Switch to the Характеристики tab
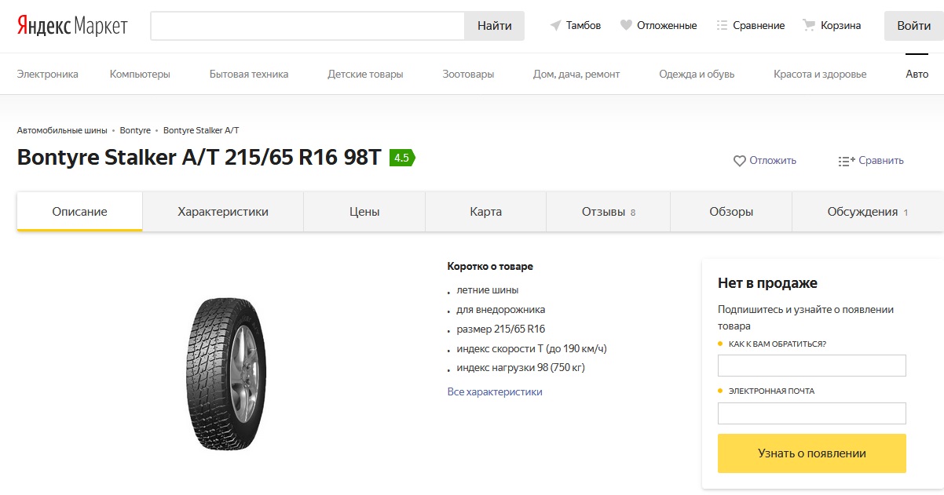Image resolution: width=944 pixels, height=495 pixels. point(223,212)
